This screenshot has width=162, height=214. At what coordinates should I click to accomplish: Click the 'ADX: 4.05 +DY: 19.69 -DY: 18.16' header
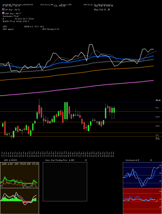[x=20, y=164]
